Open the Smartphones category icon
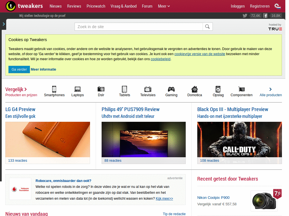 [x=54, y=89]
